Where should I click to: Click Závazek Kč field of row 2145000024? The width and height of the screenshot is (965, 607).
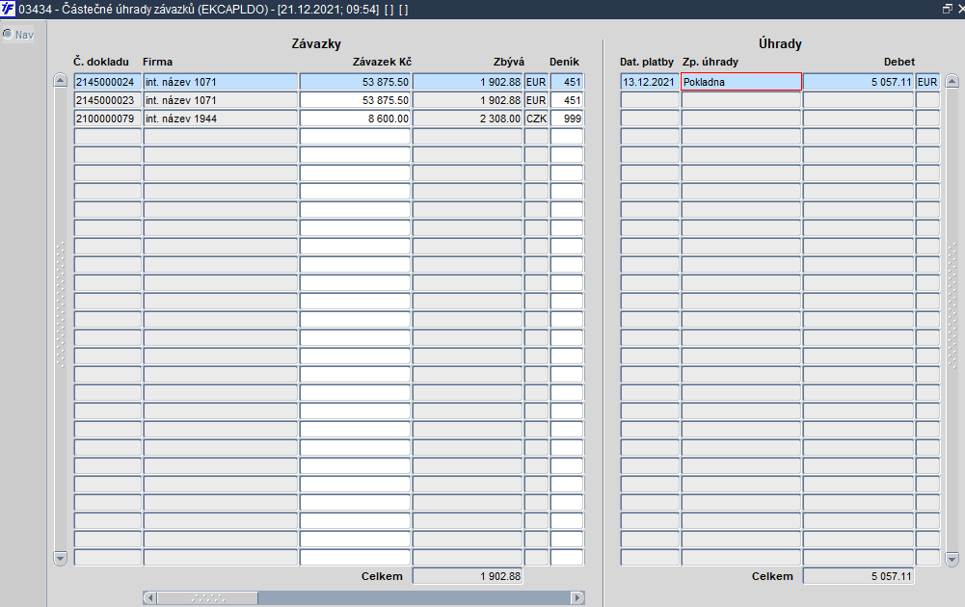[355, 82]
